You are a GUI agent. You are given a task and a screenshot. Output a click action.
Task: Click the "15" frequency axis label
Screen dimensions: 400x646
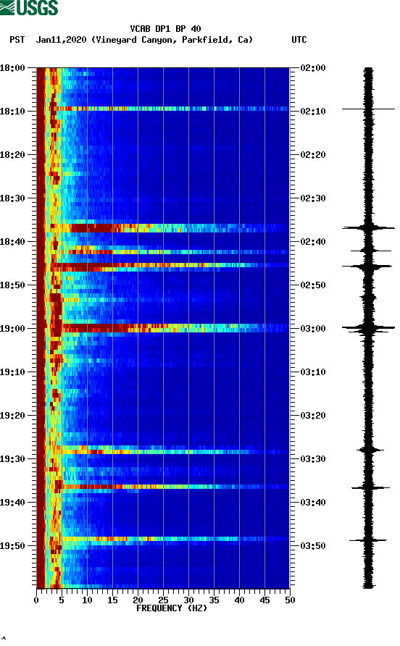pyautogui.click(x=112, y=600)
